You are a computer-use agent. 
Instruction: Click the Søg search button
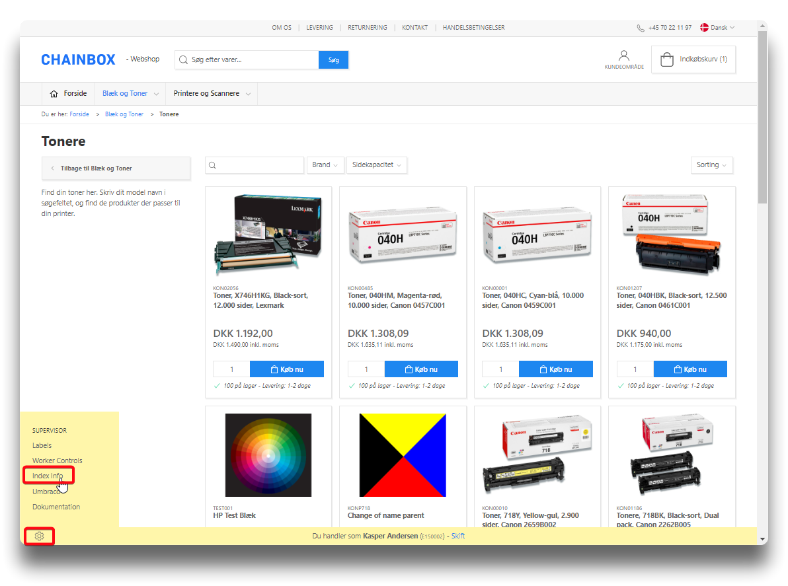click(333, 59)
